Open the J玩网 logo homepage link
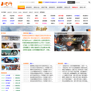 [x=7, y=5]
